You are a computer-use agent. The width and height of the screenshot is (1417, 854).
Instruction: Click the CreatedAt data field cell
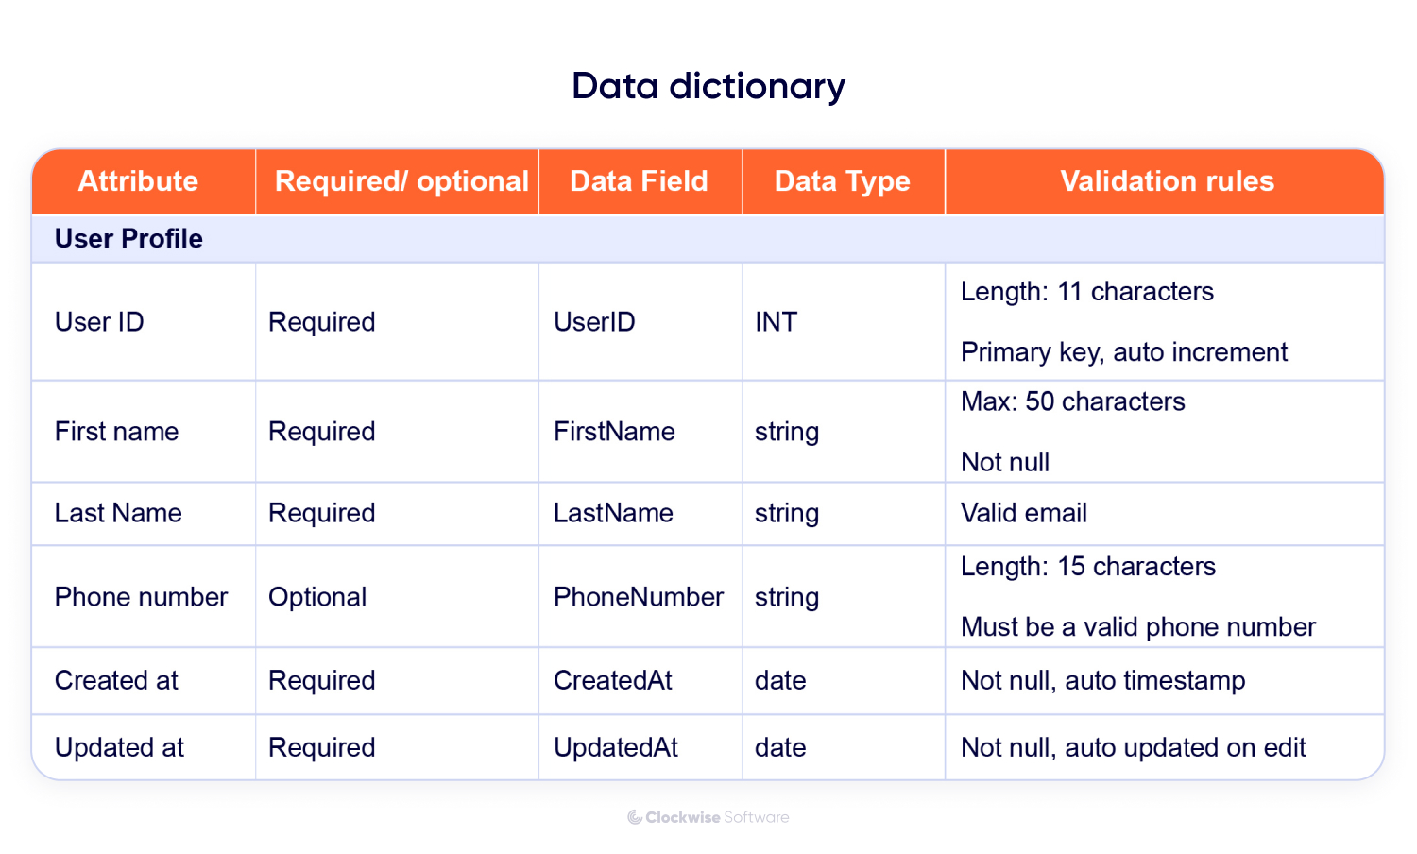tap(612, 680)
